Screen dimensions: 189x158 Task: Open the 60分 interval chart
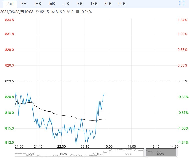tap(122, 4)
